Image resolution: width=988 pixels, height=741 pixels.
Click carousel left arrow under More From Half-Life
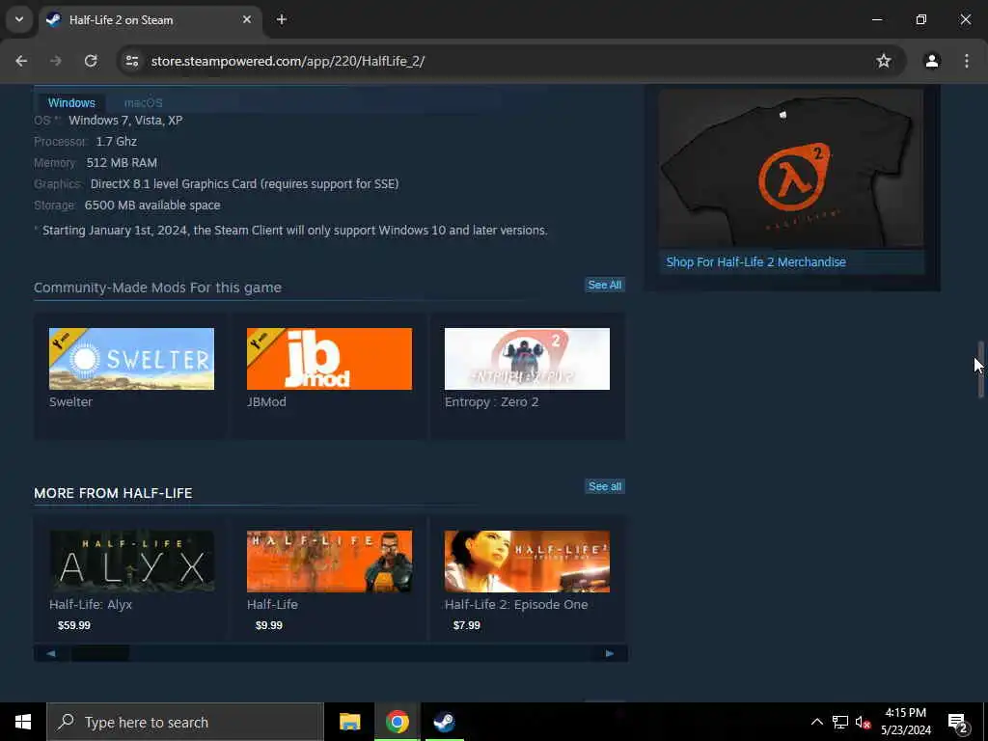(51, 653)
